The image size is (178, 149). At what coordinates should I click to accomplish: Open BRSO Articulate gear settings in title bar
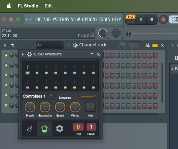tap(29, 54)
